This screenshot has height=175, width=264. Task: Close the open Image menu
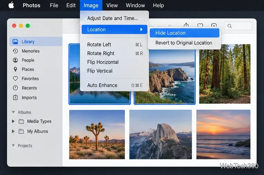(x=91, y=6)
